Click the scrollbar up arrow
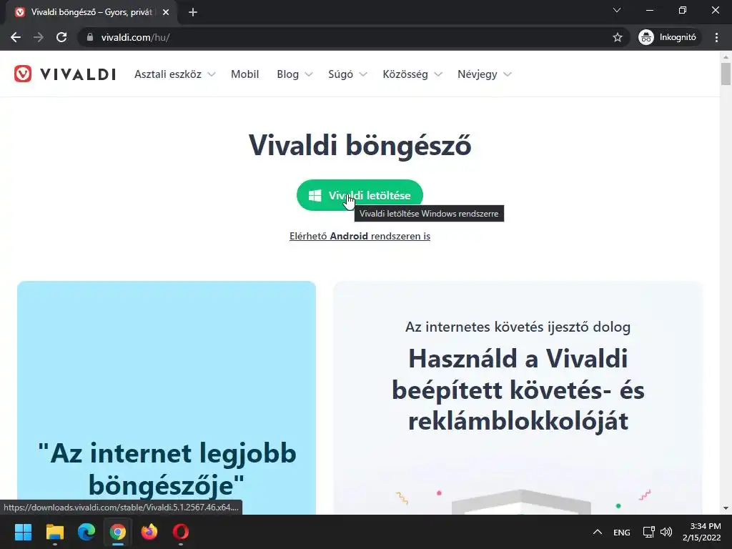Screen dimensions: 732x549 click(x=726, y=57)
